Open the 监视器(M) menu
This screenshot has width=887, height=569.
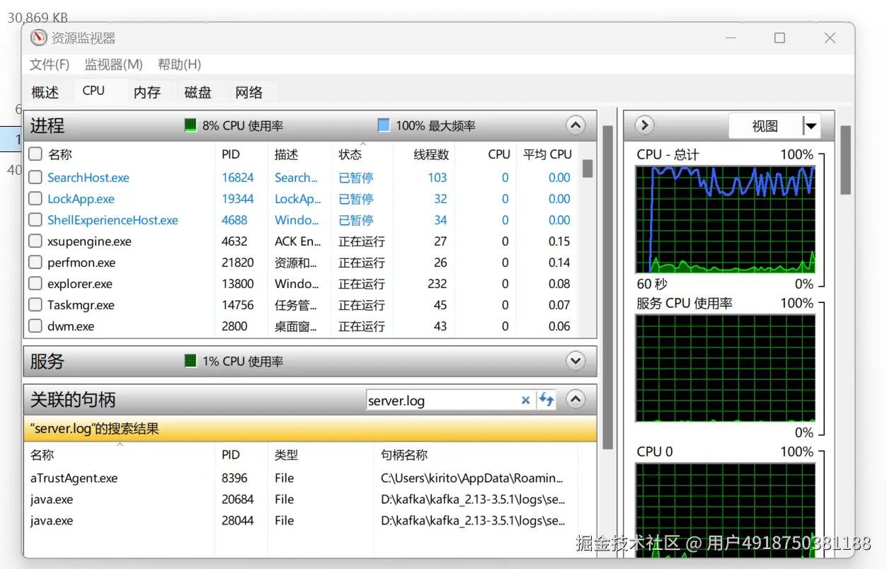113,64
